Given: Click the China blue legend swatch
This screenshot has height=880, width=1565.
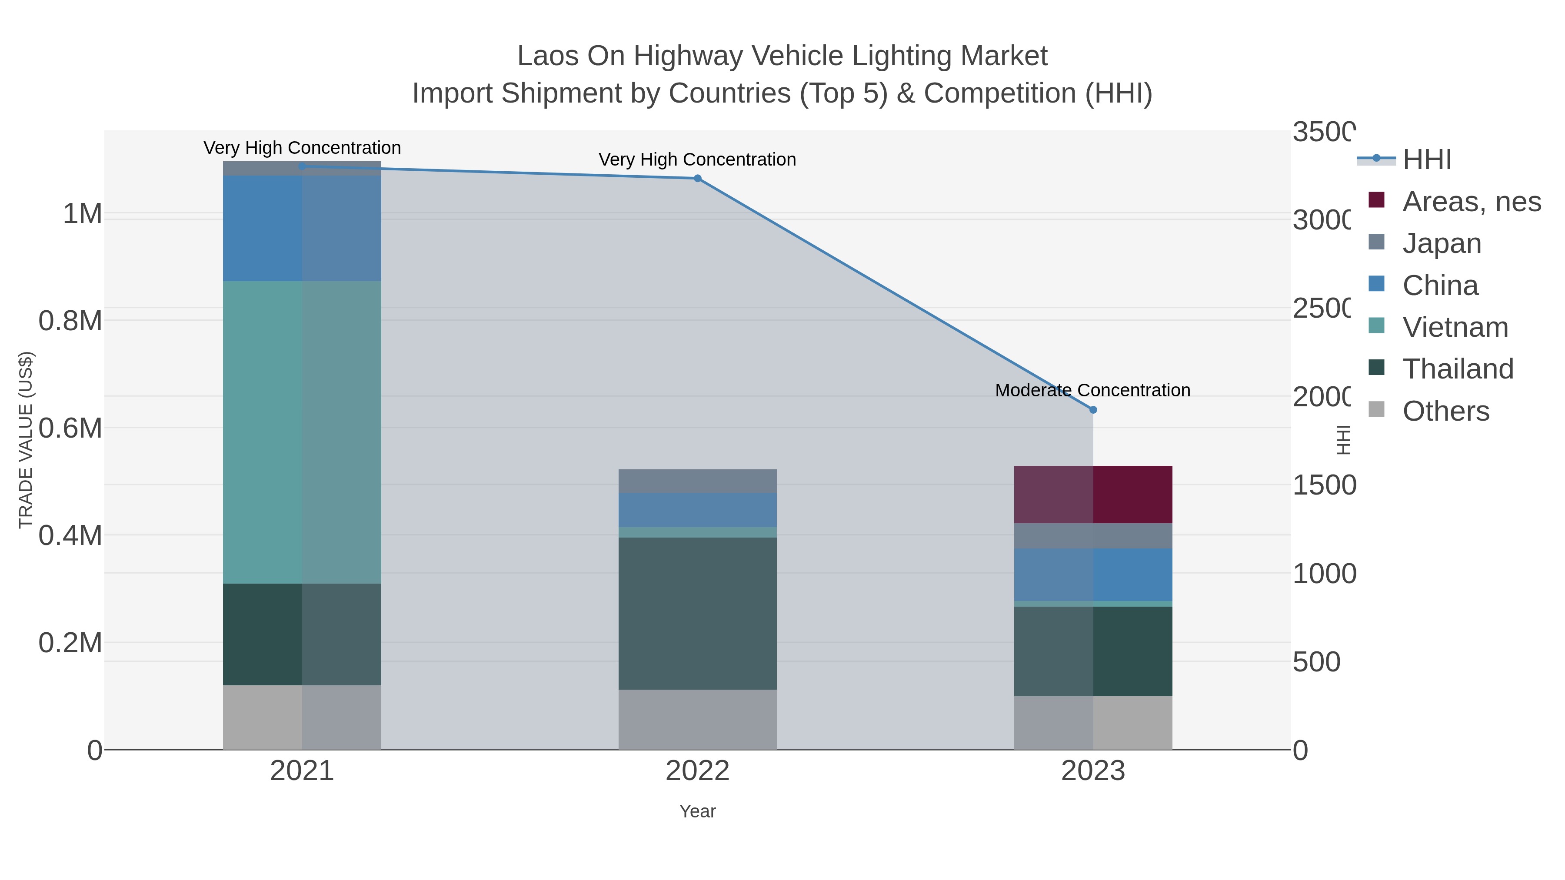Looking at the screenshot, I should click(x=1377, y=284).
